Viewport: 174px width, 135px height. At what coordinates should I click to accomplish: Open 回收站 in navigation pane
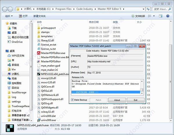pos(15,88)
